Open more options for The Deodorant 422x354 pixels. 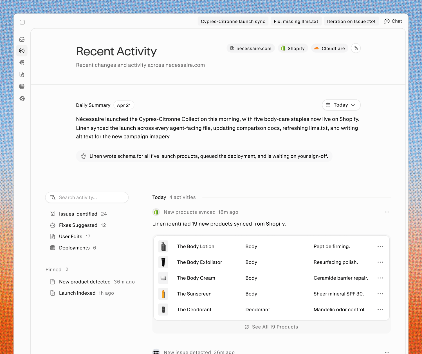click(x=380, y=309)
